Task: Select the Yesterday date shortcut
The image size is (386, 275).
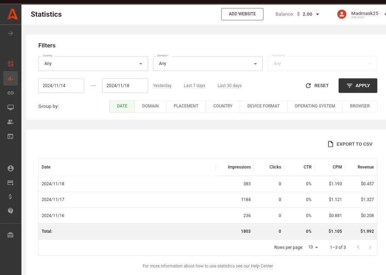Action: [162, 86]
